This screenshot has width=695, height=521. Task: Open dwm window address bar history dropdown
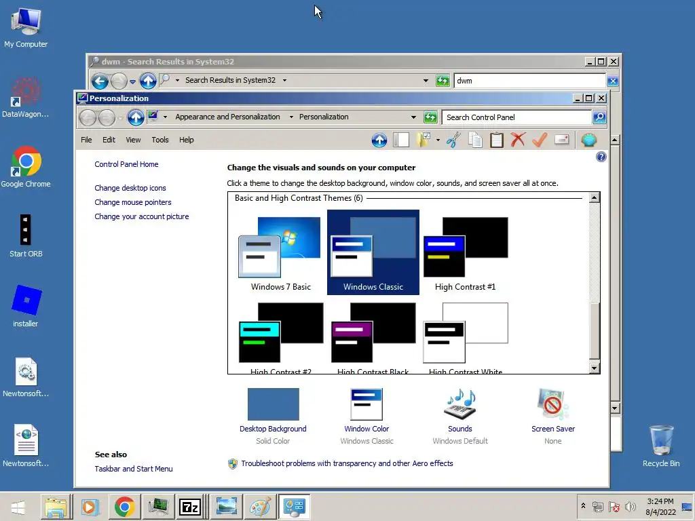point(426,81)
